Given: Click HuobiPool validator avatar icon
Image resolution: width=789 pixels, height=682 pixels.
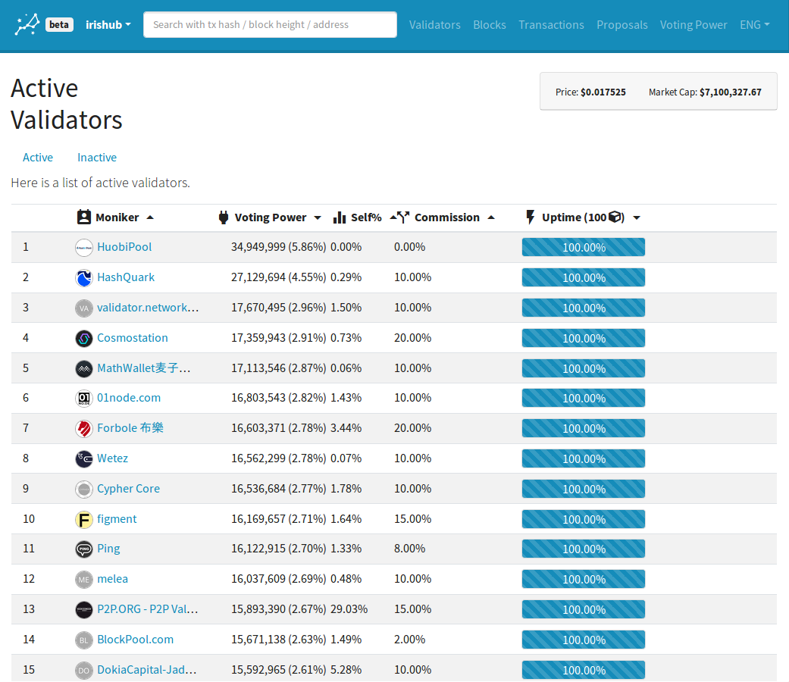Looking at the screenshot, I should tap(84, 248).
